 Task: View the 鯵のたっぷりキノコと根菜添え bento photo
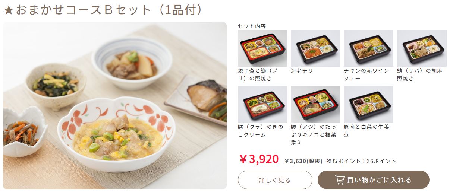point(315,104)
